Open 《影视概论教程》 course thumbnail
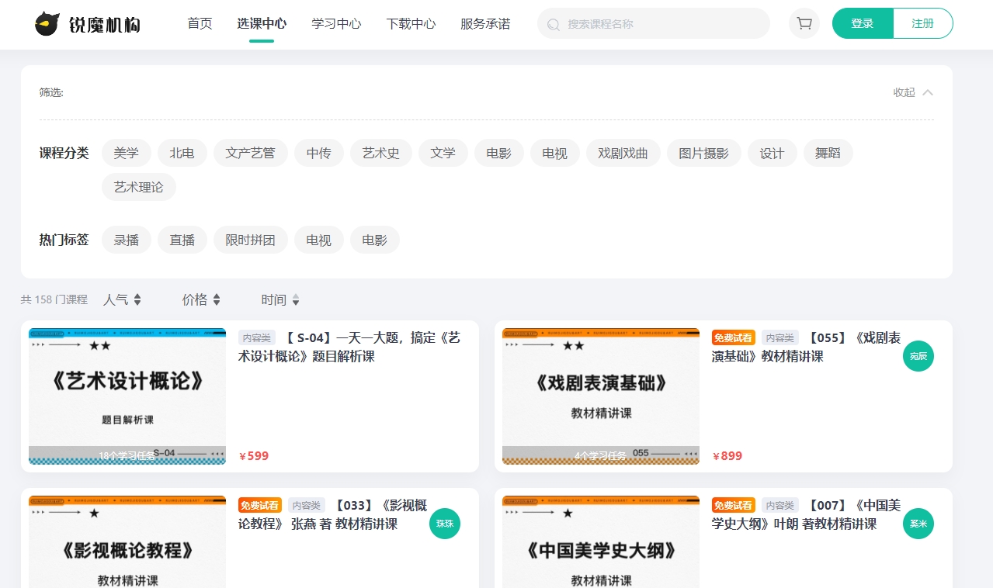 (x=127, y=541)
